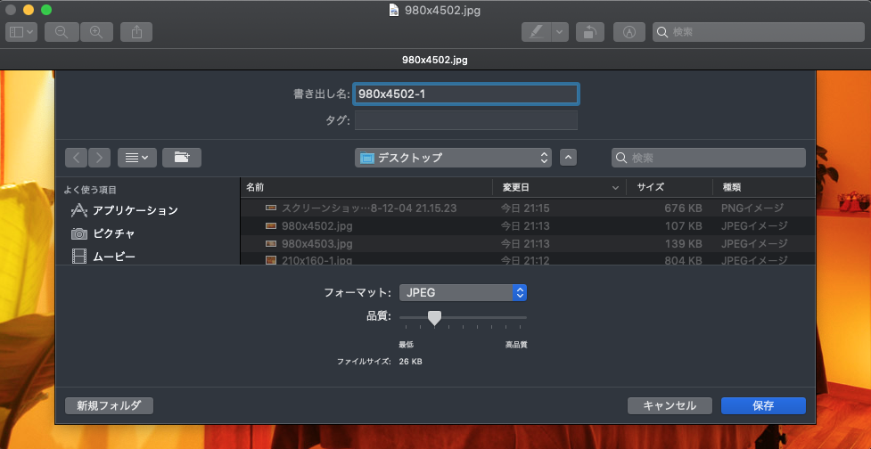Screen dimensions: 871x449
Task: Create a folder with the new-folder icon
Action: 182,158
